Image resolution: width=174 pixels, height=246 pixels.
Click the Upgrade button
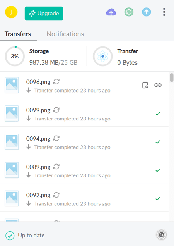pyautogui.click(x=44, y=13)
